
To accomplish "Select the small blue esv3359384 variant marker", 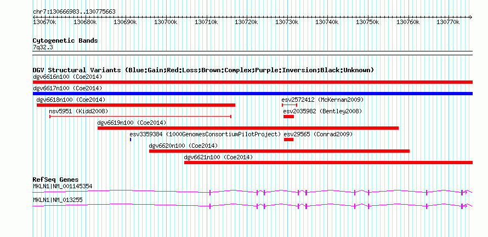I will [x=130, y=140].
